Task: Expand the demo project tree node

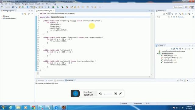Action: coord(2,16)
